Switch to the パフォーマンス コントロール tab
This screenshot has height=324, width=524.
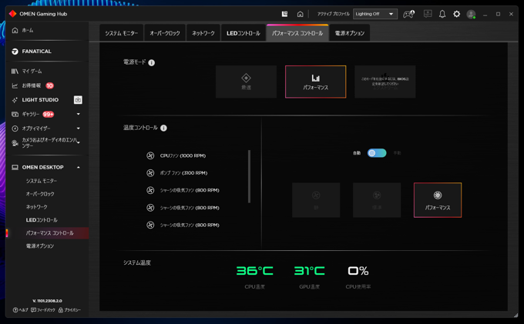click(x=297, y=33)
